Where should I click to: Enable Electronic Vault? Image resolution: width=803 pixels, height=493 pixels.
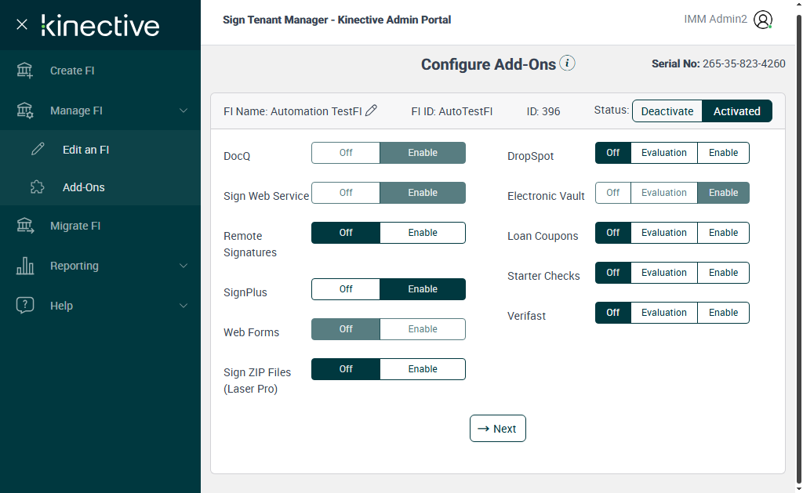(723, 193)
